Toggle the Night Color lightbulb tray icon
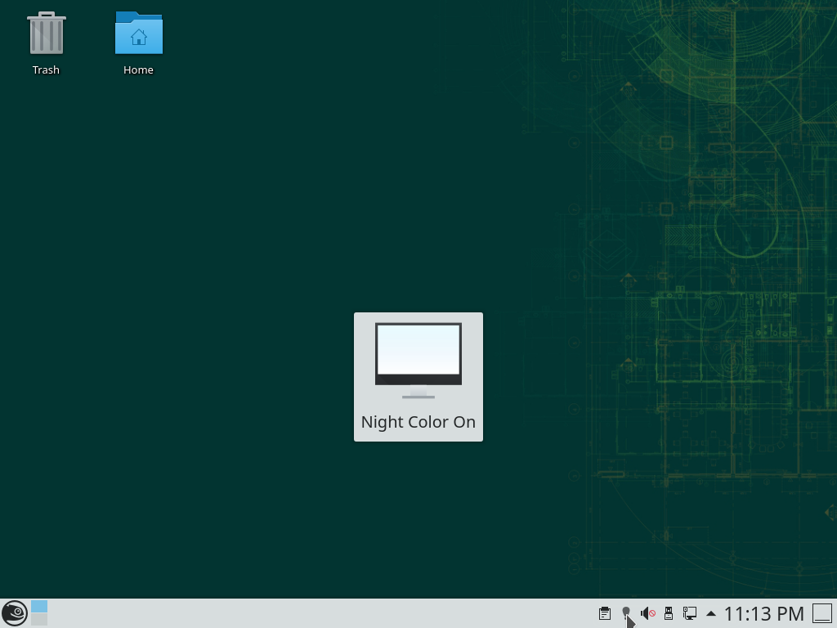The width and height of the screenshot is (837, 628). click(626, 612)
